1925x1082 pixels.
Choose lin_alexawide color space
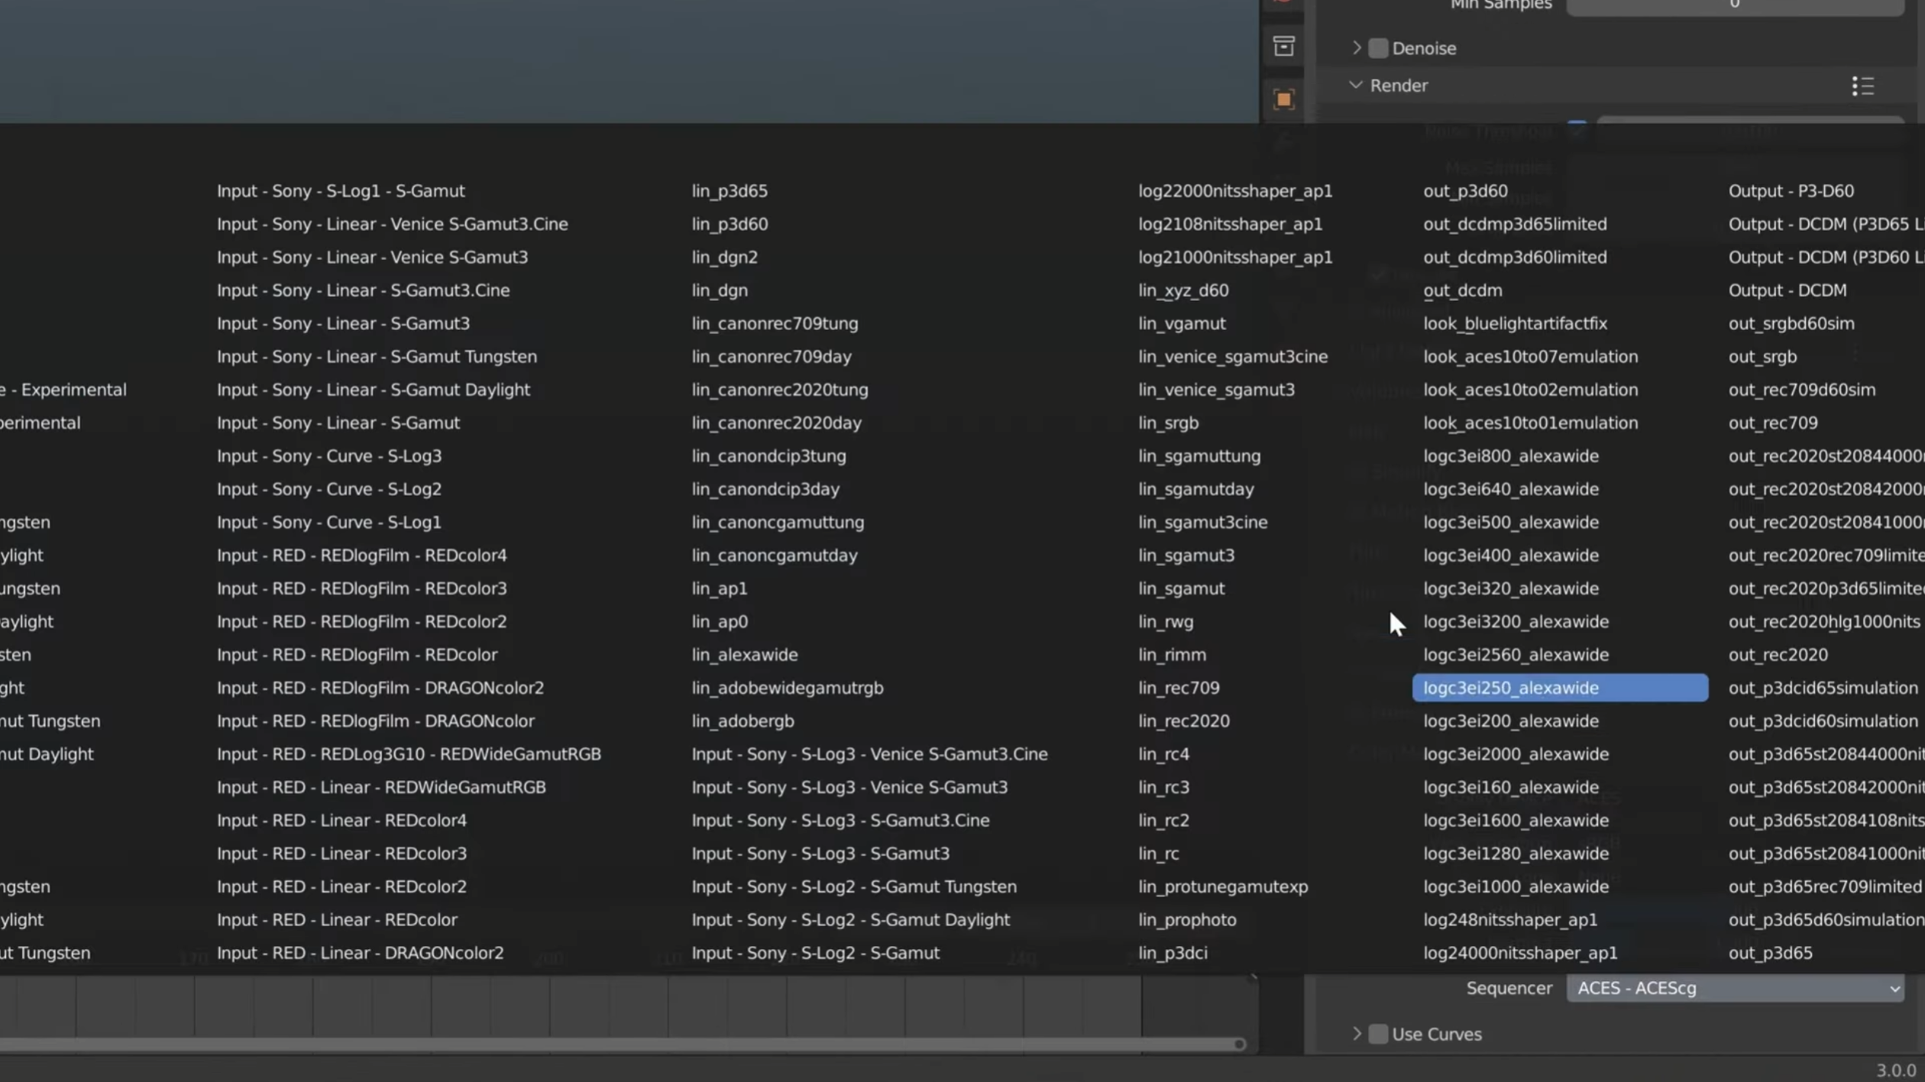click(x=744, y=655)
